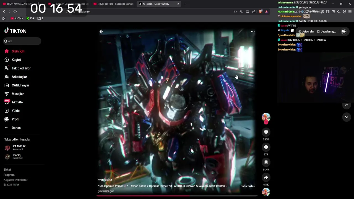Click the Program footer link

pyautogui.click(x=9, y=175)
